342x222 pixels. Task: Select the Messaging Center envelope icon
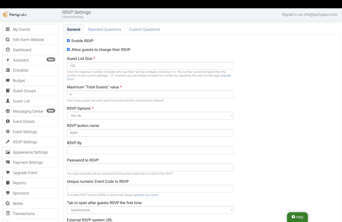[8, 111]
